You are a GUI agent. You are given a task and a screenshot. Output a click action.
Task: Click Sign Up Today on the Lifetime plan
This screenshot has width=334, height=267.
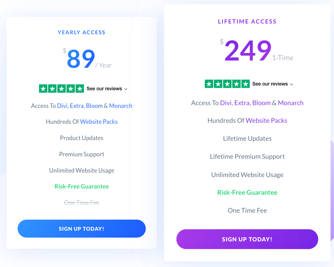(x=247, y=239)
